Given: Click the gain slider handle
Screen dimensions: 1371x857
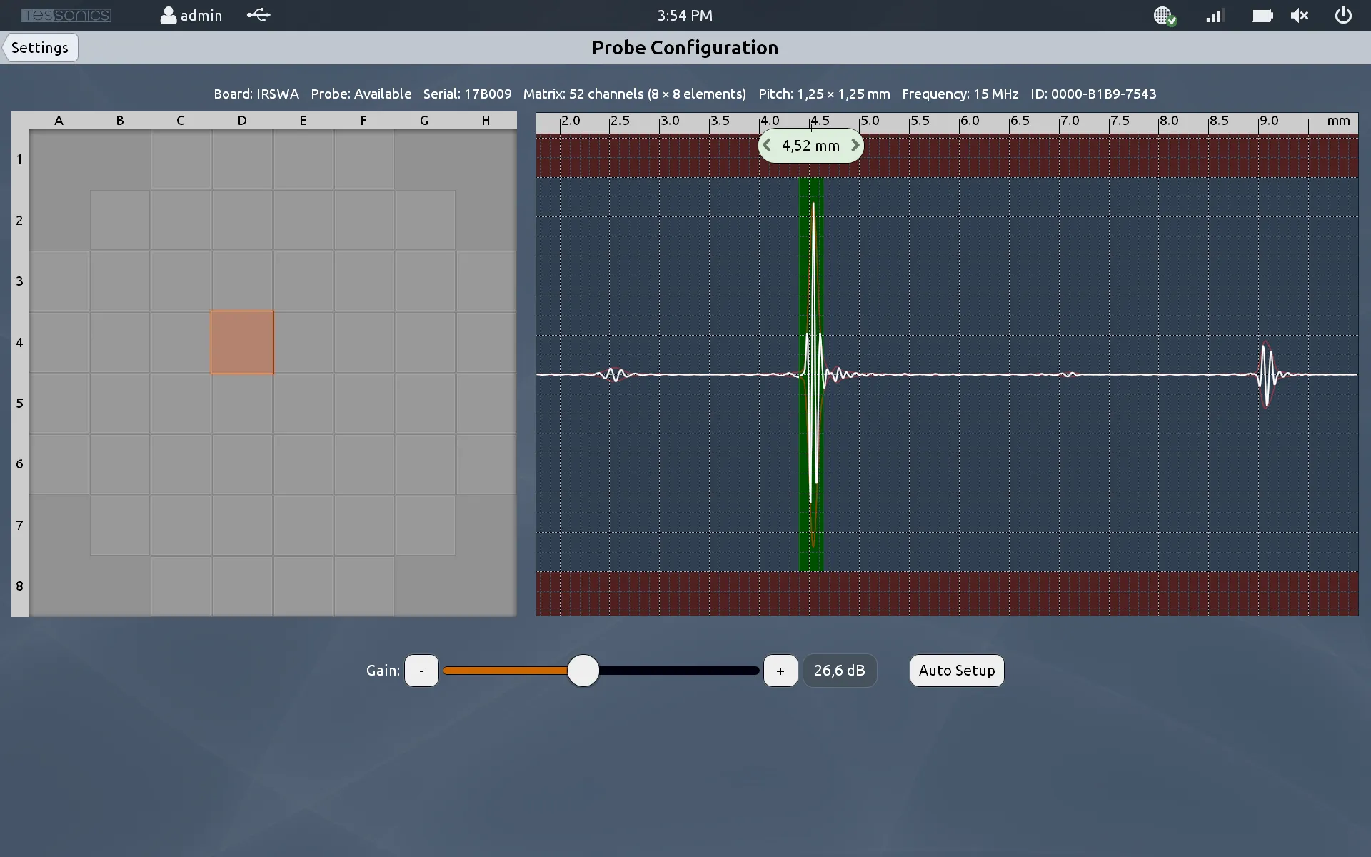Looking at the screenshot, I should click(583, 671).
